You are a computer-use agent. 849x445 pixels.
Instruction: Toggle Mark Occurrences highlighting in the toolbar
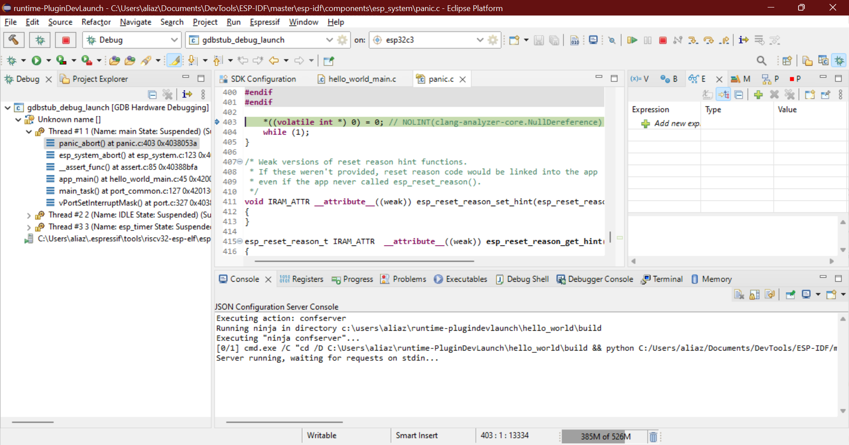point(173,60)
